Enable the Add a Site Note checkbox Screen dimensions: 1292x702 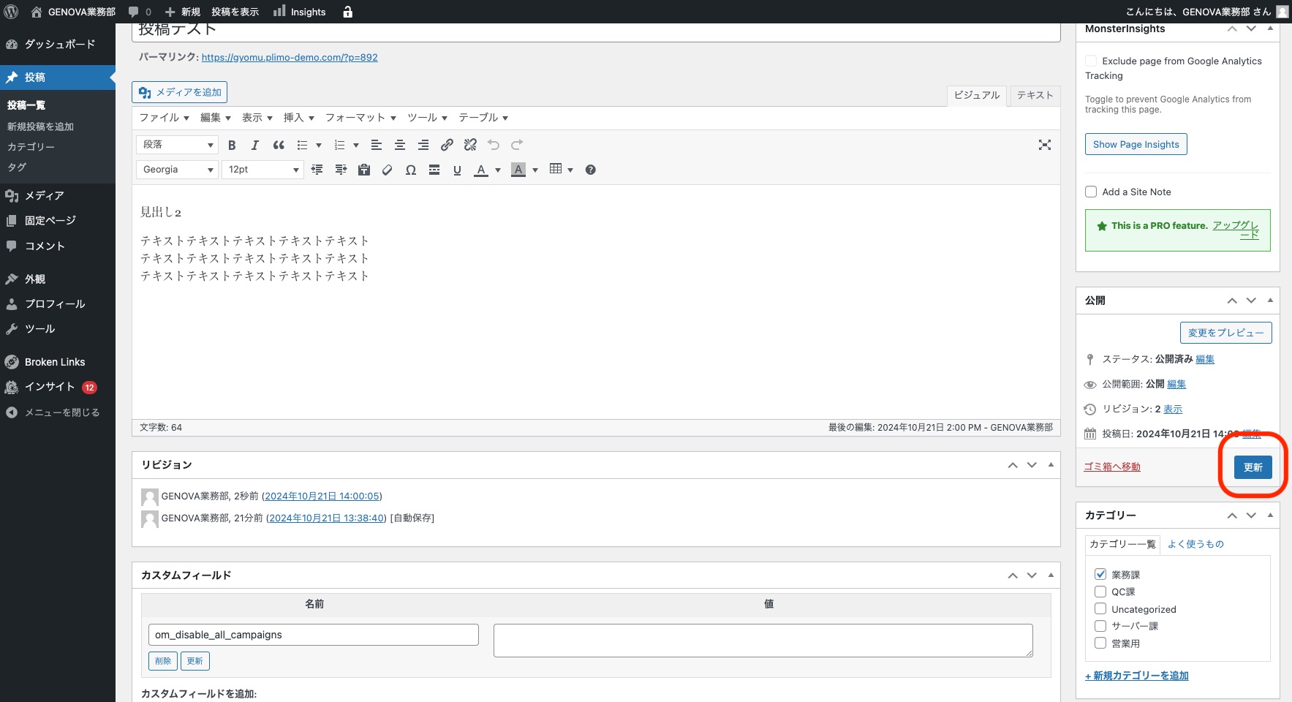(1091, 192)
